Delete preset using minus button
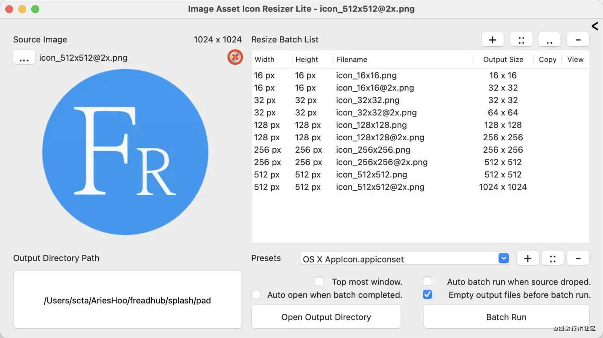The image size is (603, 338). [x=578, y=258]
